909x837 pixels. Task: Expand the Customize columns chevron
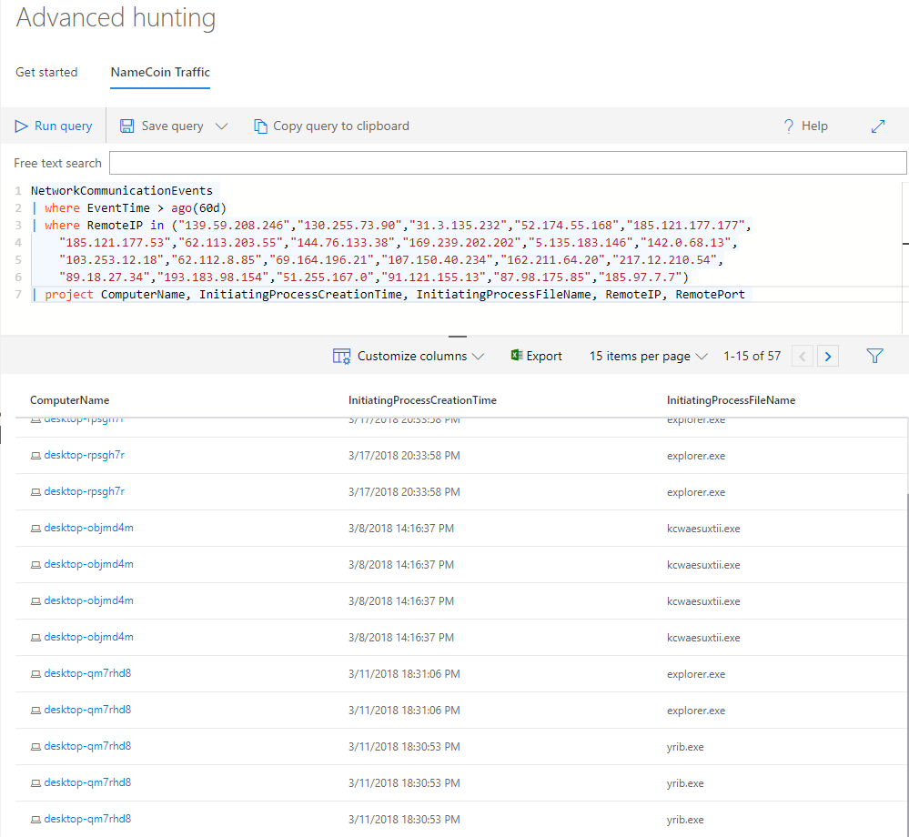pos(479,356)
